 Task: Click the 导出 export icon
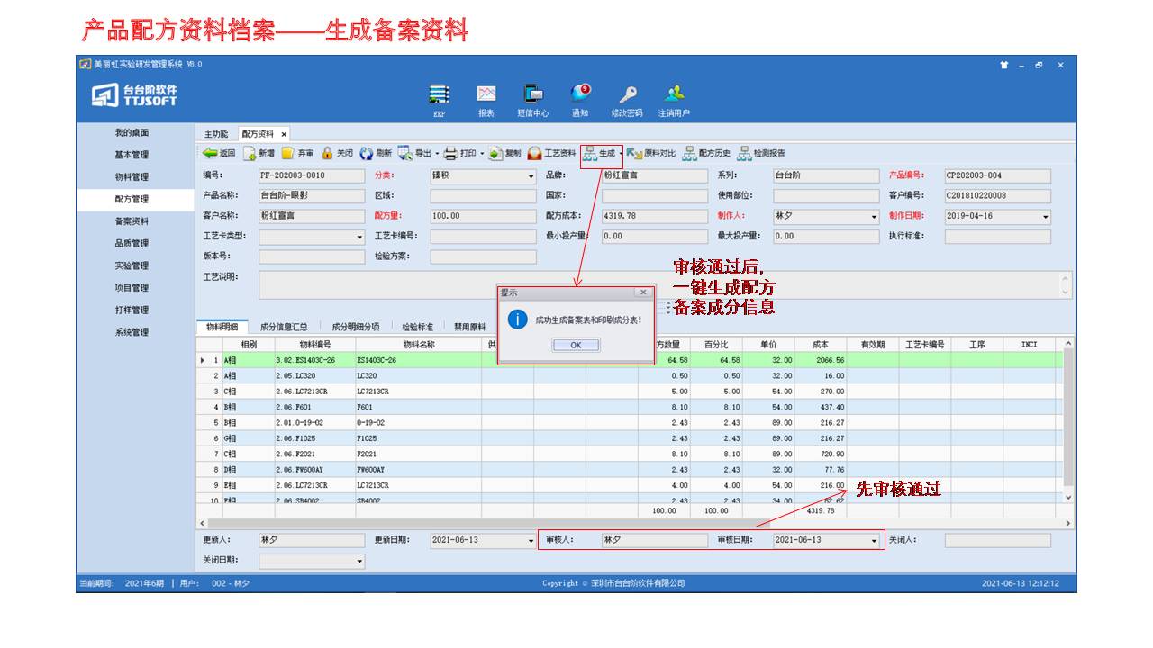pos(405,154)
